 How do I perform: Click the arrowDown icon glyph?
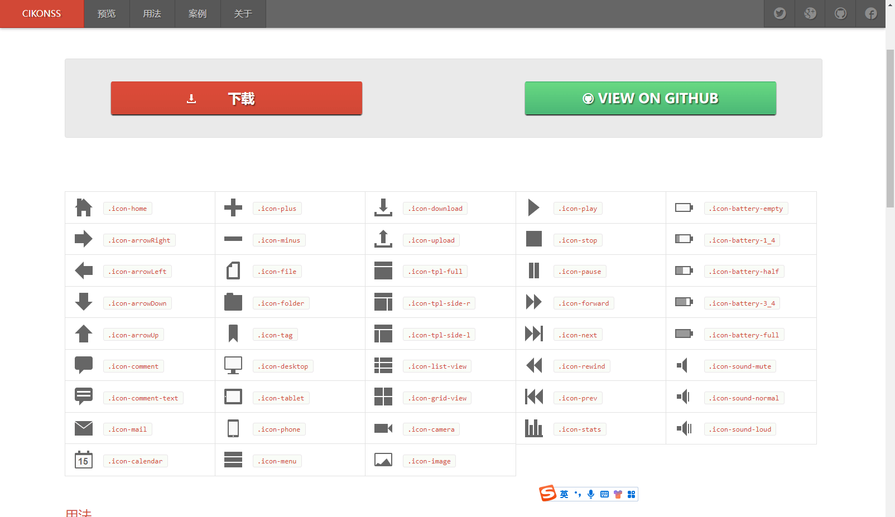84,302
